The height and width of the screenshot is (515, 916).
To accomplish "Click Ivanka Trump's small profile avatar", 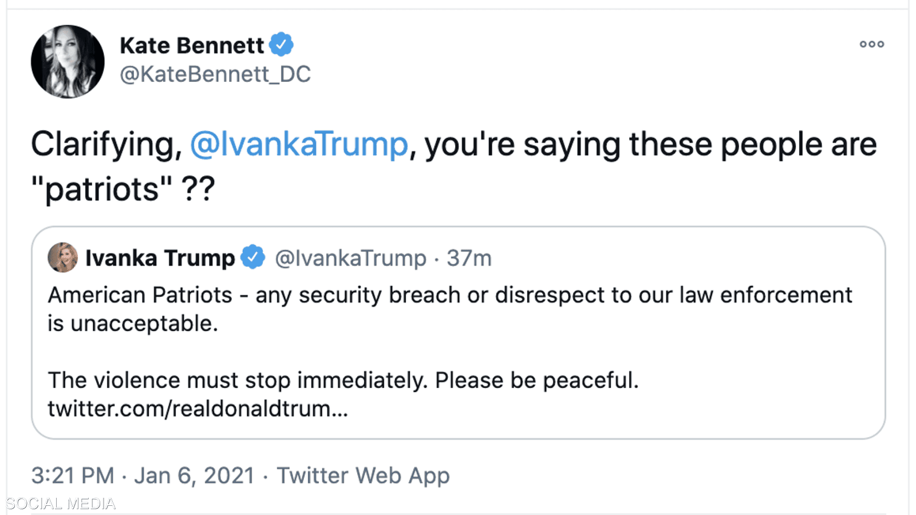I will pos(62,257).
